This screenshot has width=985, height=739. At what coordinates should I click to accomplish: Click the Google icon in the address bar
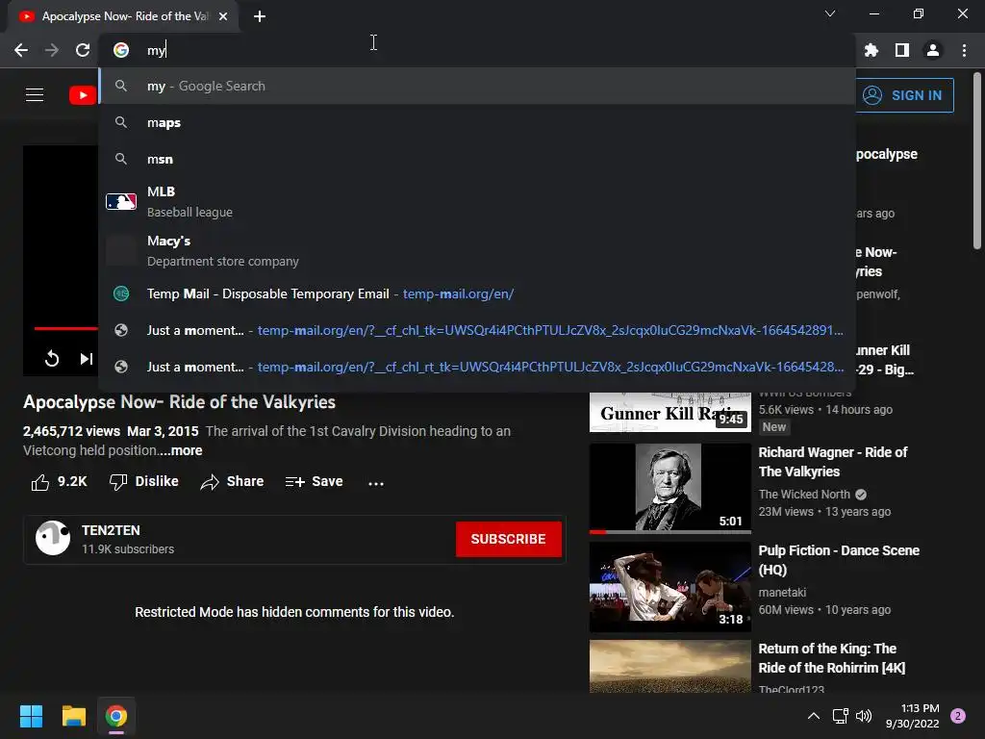[x=121, y=50]
